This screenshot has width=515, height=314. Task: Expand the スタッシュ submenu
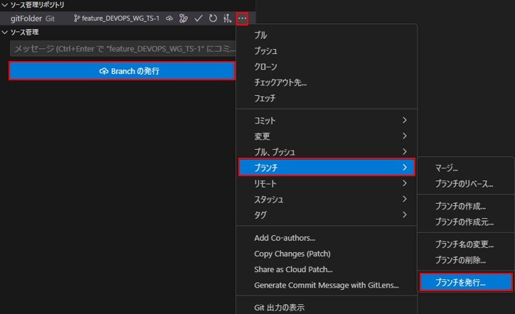pyautogui.click(x=326, y=199)
